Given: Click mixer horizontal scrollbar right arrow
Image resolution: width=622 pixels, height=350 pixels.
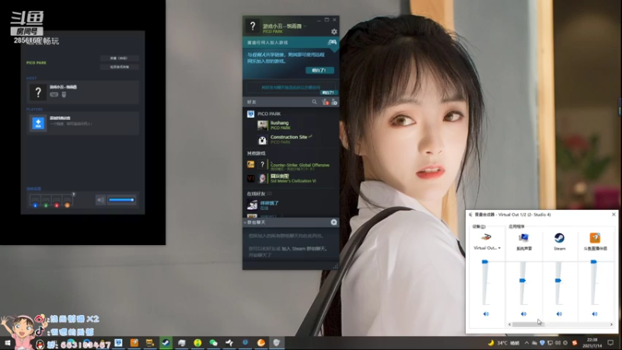Looking at the screenshot, I should [x=611, y=324].
